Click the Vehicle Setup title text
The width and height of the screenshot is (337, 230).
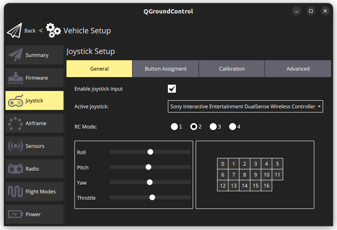(x=87, y=31)
